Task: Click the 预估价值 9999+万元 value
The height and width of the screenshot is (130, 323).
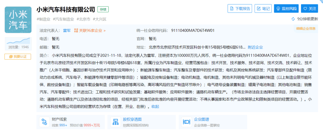Action: 85,125
